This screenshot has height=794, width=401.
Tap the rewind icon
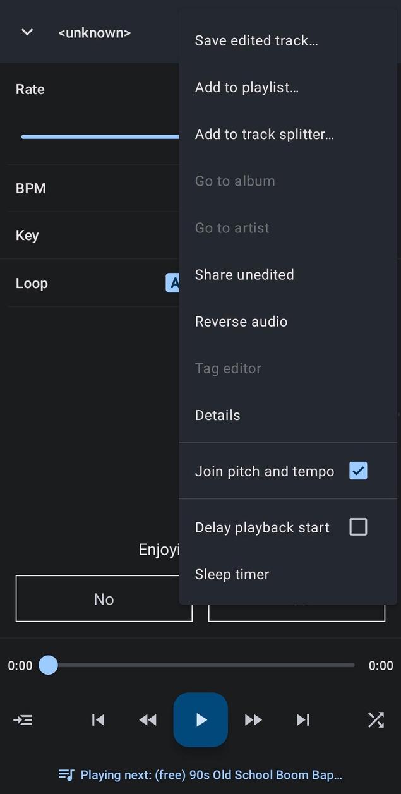tap(148, 719)
